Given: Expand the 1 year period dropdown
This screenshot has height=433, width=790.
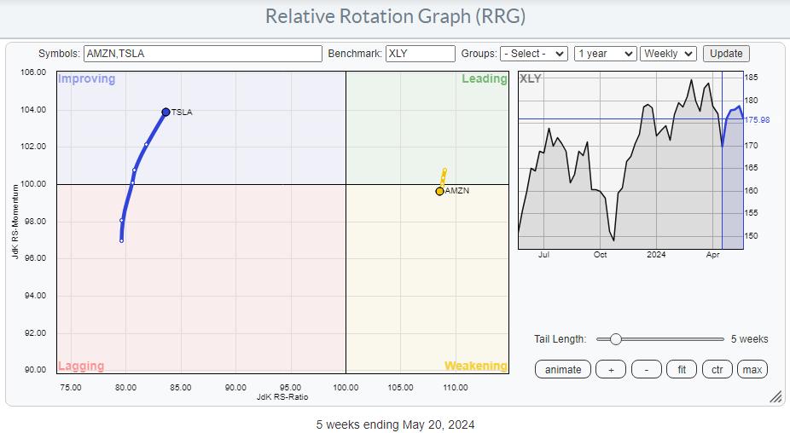Looking at the screenshot, I should point(605,53).
